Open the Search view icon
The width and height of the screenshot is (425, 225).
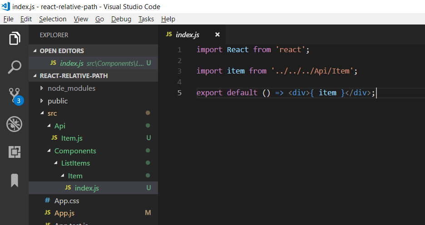point(15,67)
